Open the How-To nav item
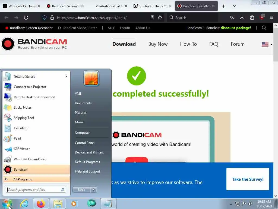Screen dimensions: 278x209 188,44
